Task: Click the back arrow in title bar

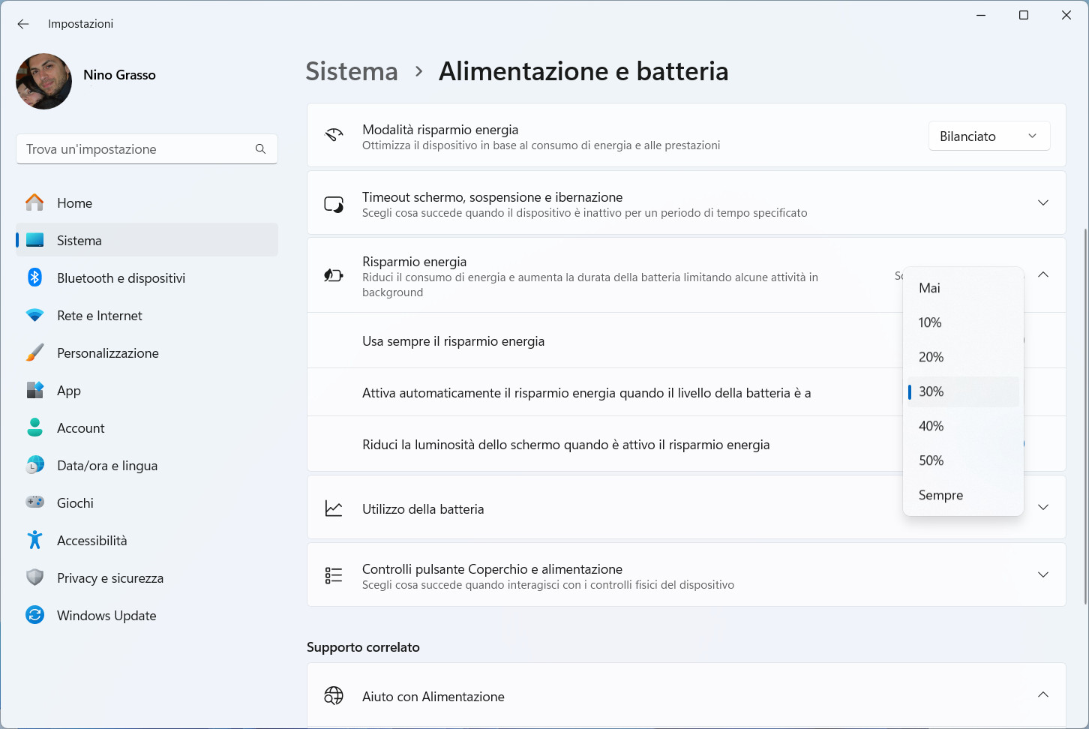Action: (x=23, y=24)
